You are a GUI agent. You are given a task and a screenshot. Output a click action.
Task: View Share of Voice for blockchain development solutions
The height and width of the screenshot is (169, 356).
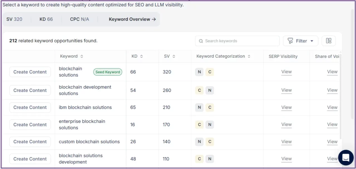tap(332, 90)
